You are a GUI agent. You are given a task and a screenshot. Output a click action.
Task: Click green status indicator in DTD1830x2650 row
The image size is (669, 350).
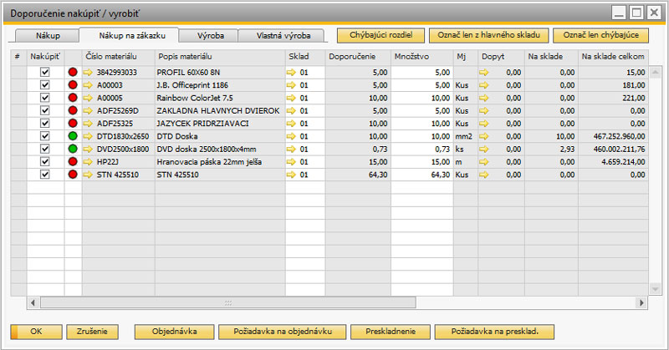coord(74,135)
